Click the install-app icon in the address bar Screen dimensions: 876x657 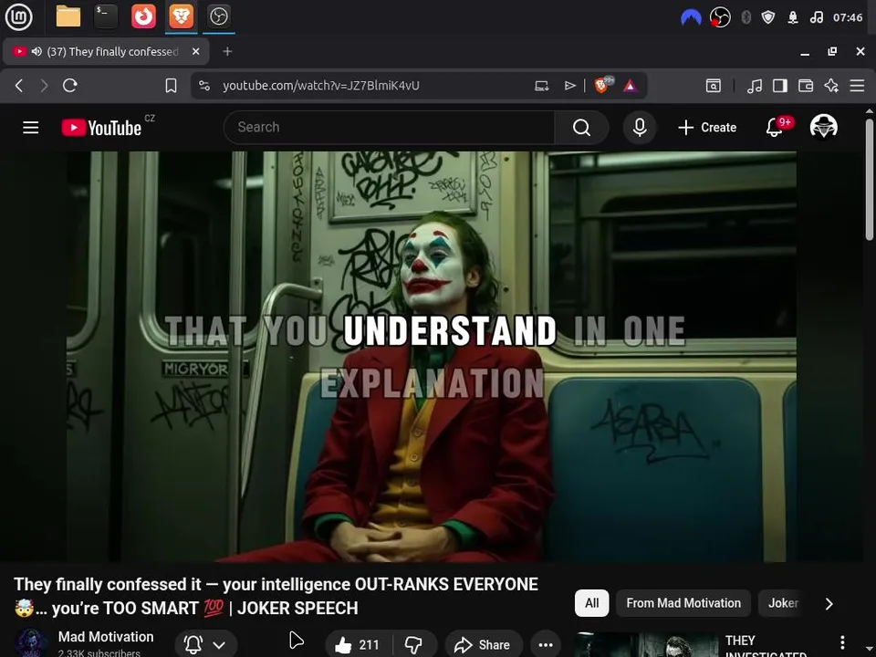[542, 86]
